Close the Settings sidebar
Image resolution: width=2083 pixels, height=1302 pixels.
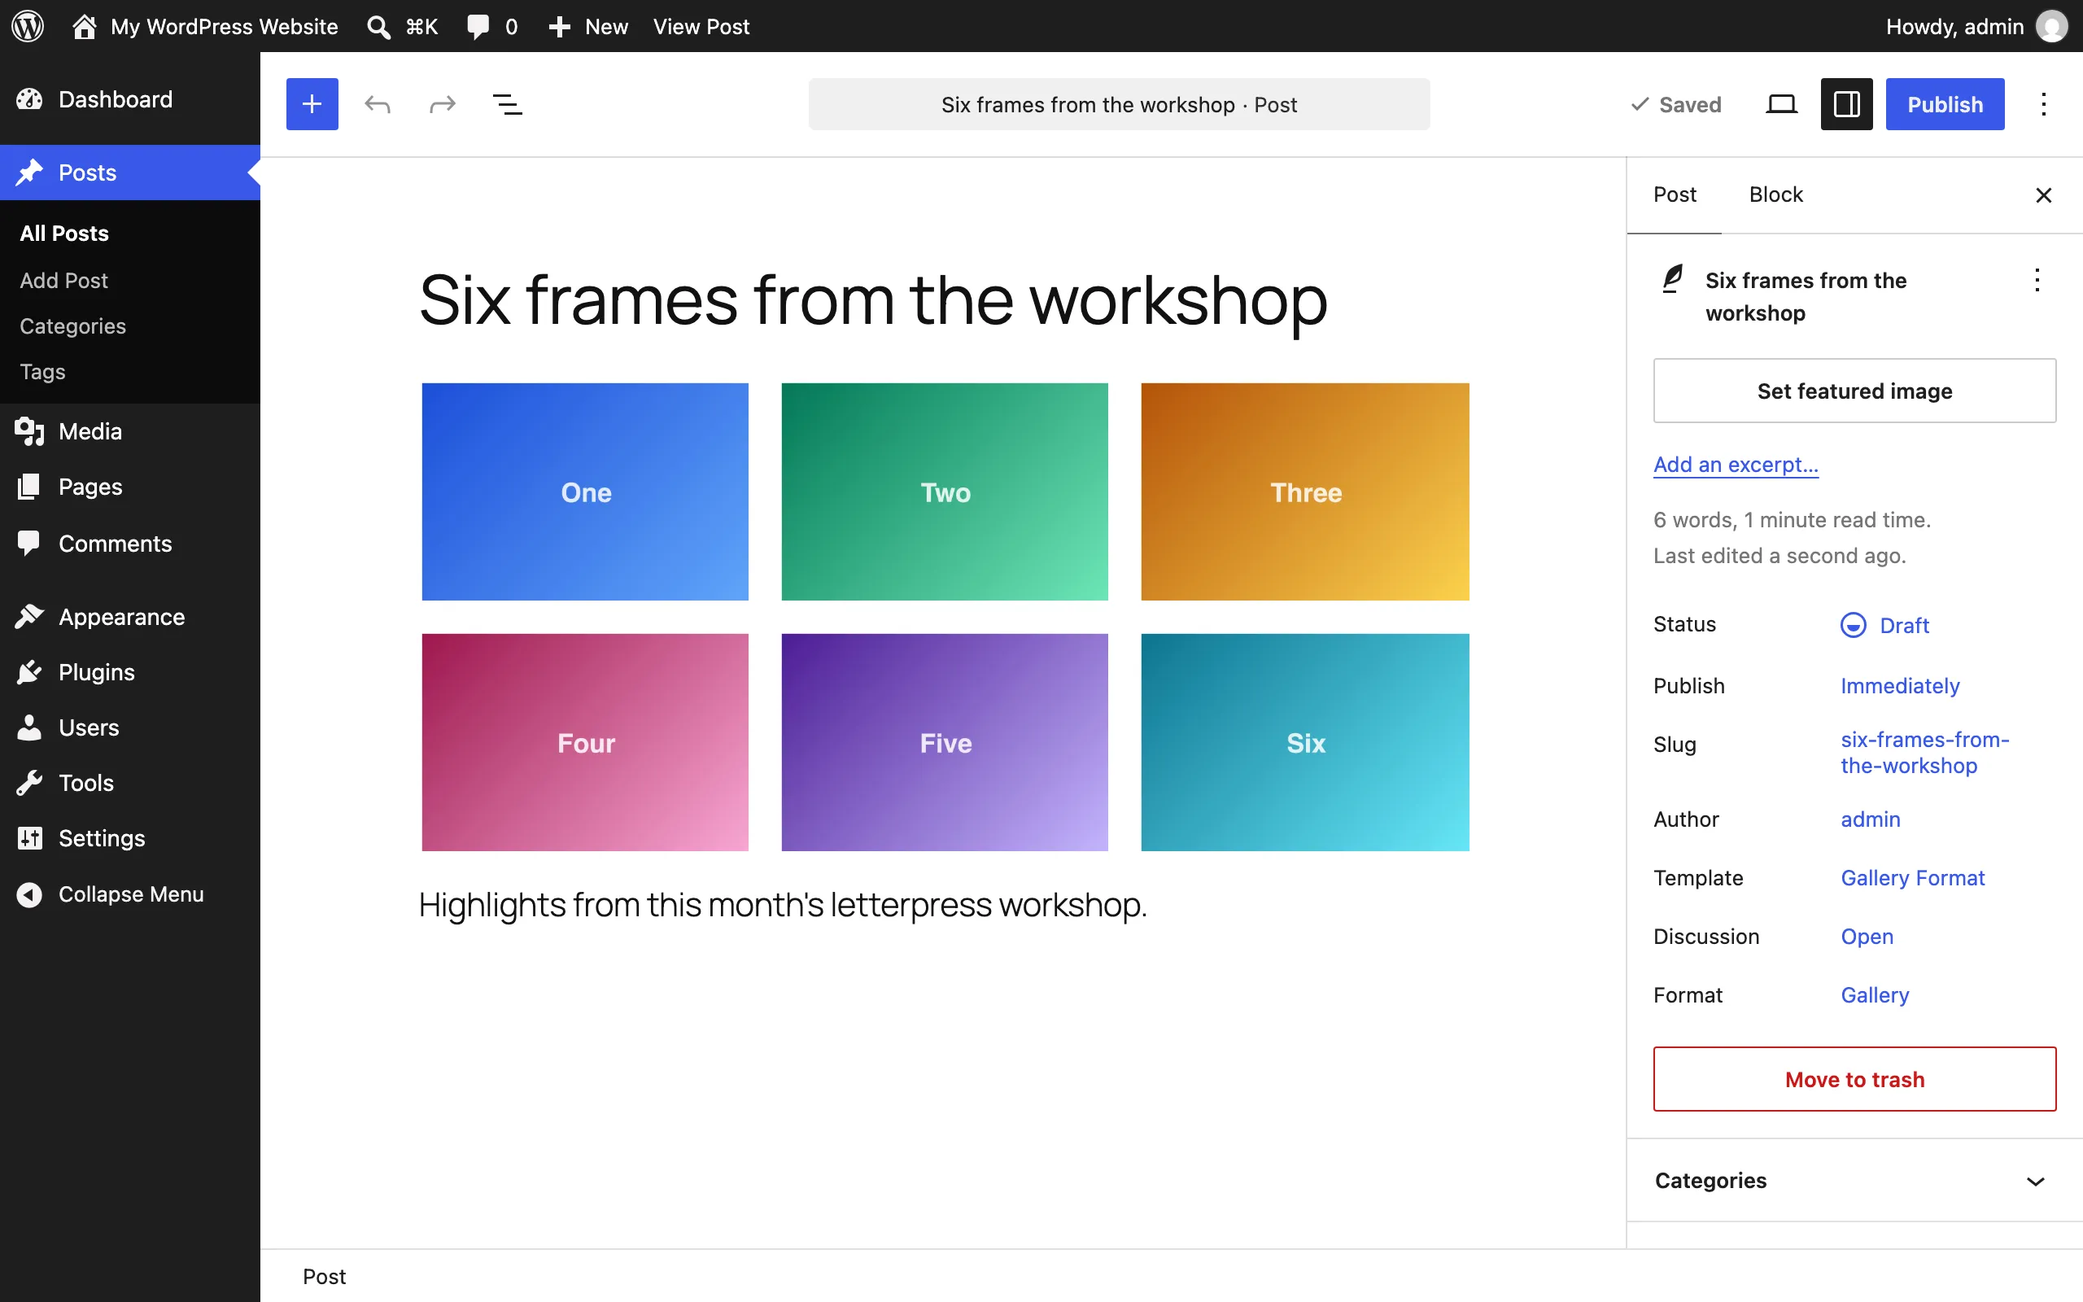(2043, 195)
